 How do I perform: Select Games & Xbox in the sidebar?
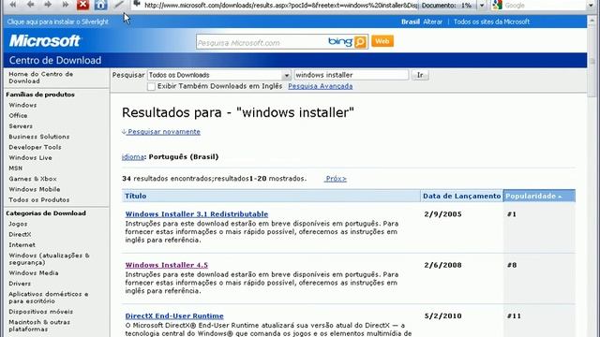33,179
